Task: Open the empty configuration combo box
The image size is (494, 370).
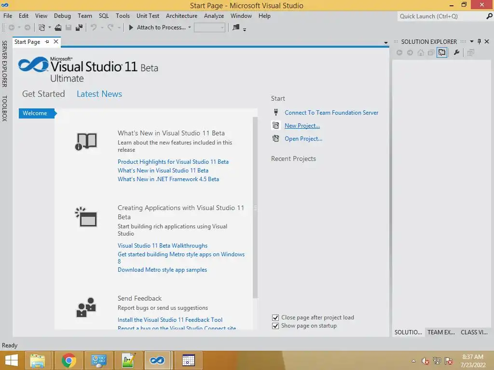Action: [209, 27]
